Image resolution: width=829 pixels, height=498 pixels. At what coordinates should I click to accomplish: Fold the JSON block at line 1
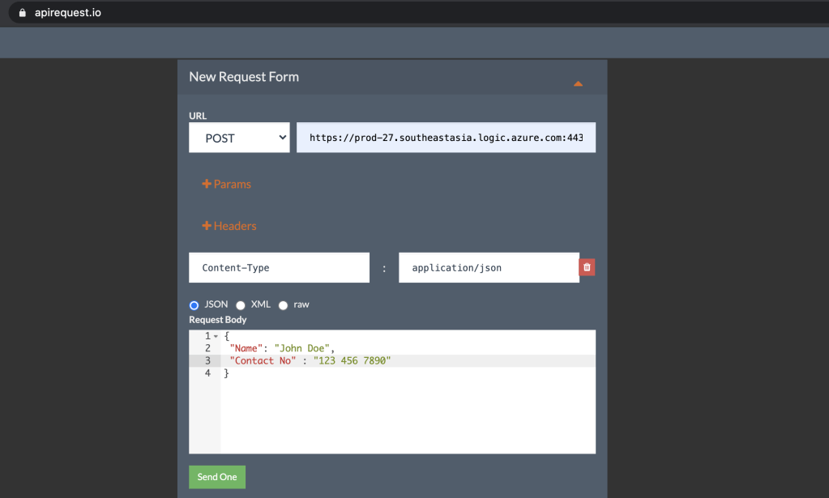tap(216, 336)
